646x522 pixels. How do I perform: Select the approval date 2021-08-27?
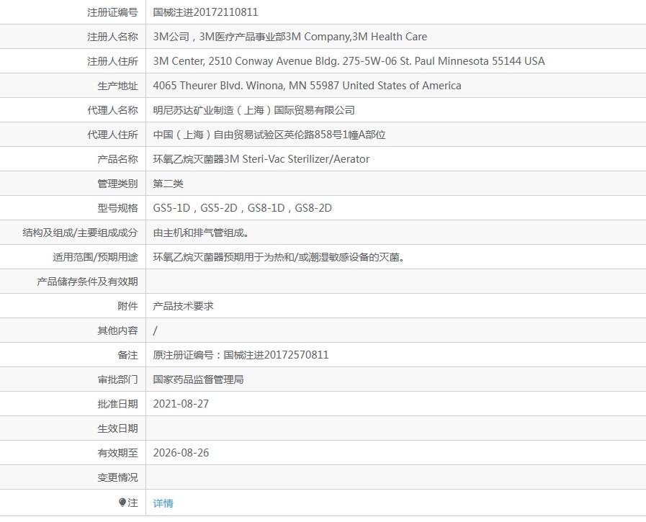pos(181,404)
